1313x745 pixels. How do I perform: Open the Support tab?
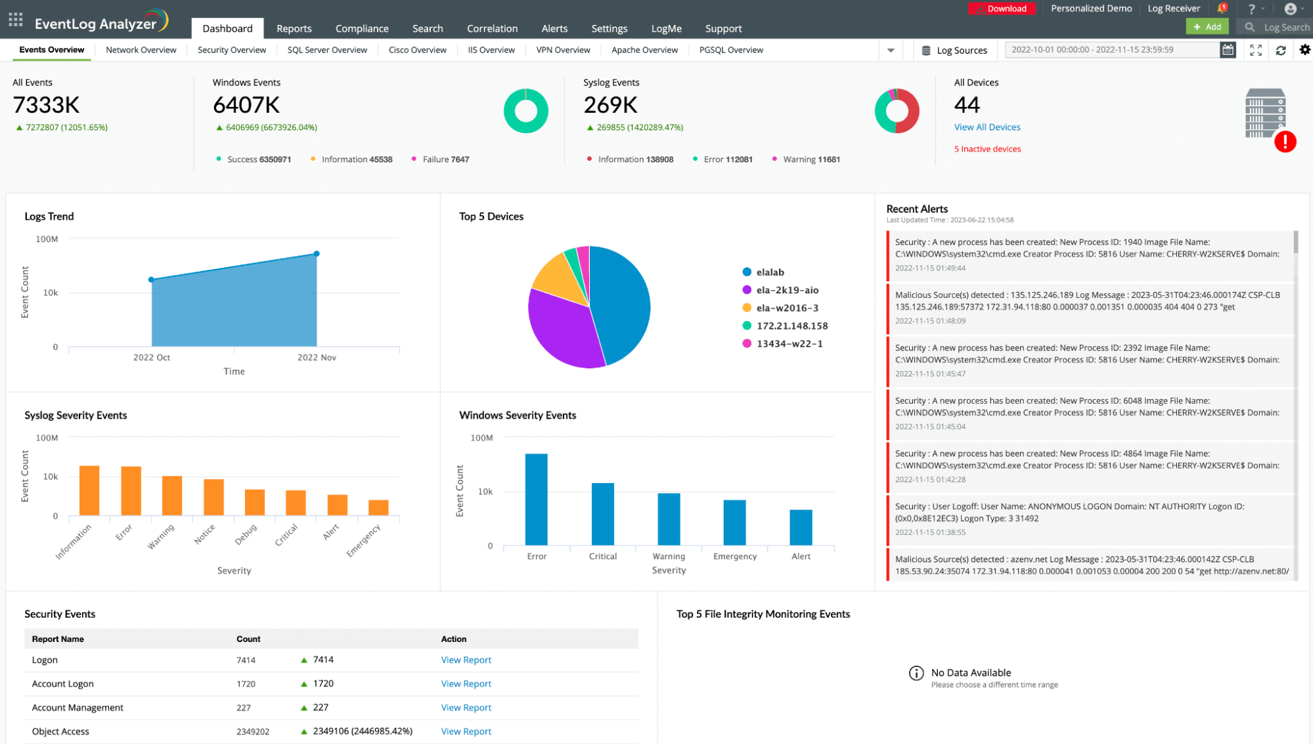click(x=723, y=28)
